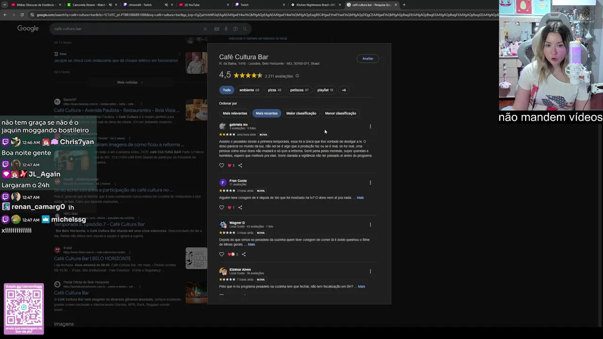Switch to Kitchen Nightmares Brazil browser tab

(x=316, y=5)
